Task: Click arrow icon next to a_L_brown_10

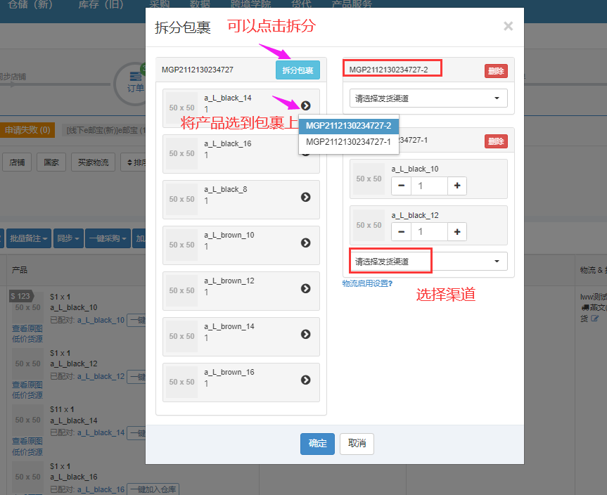Action: (x=305, y=243)
